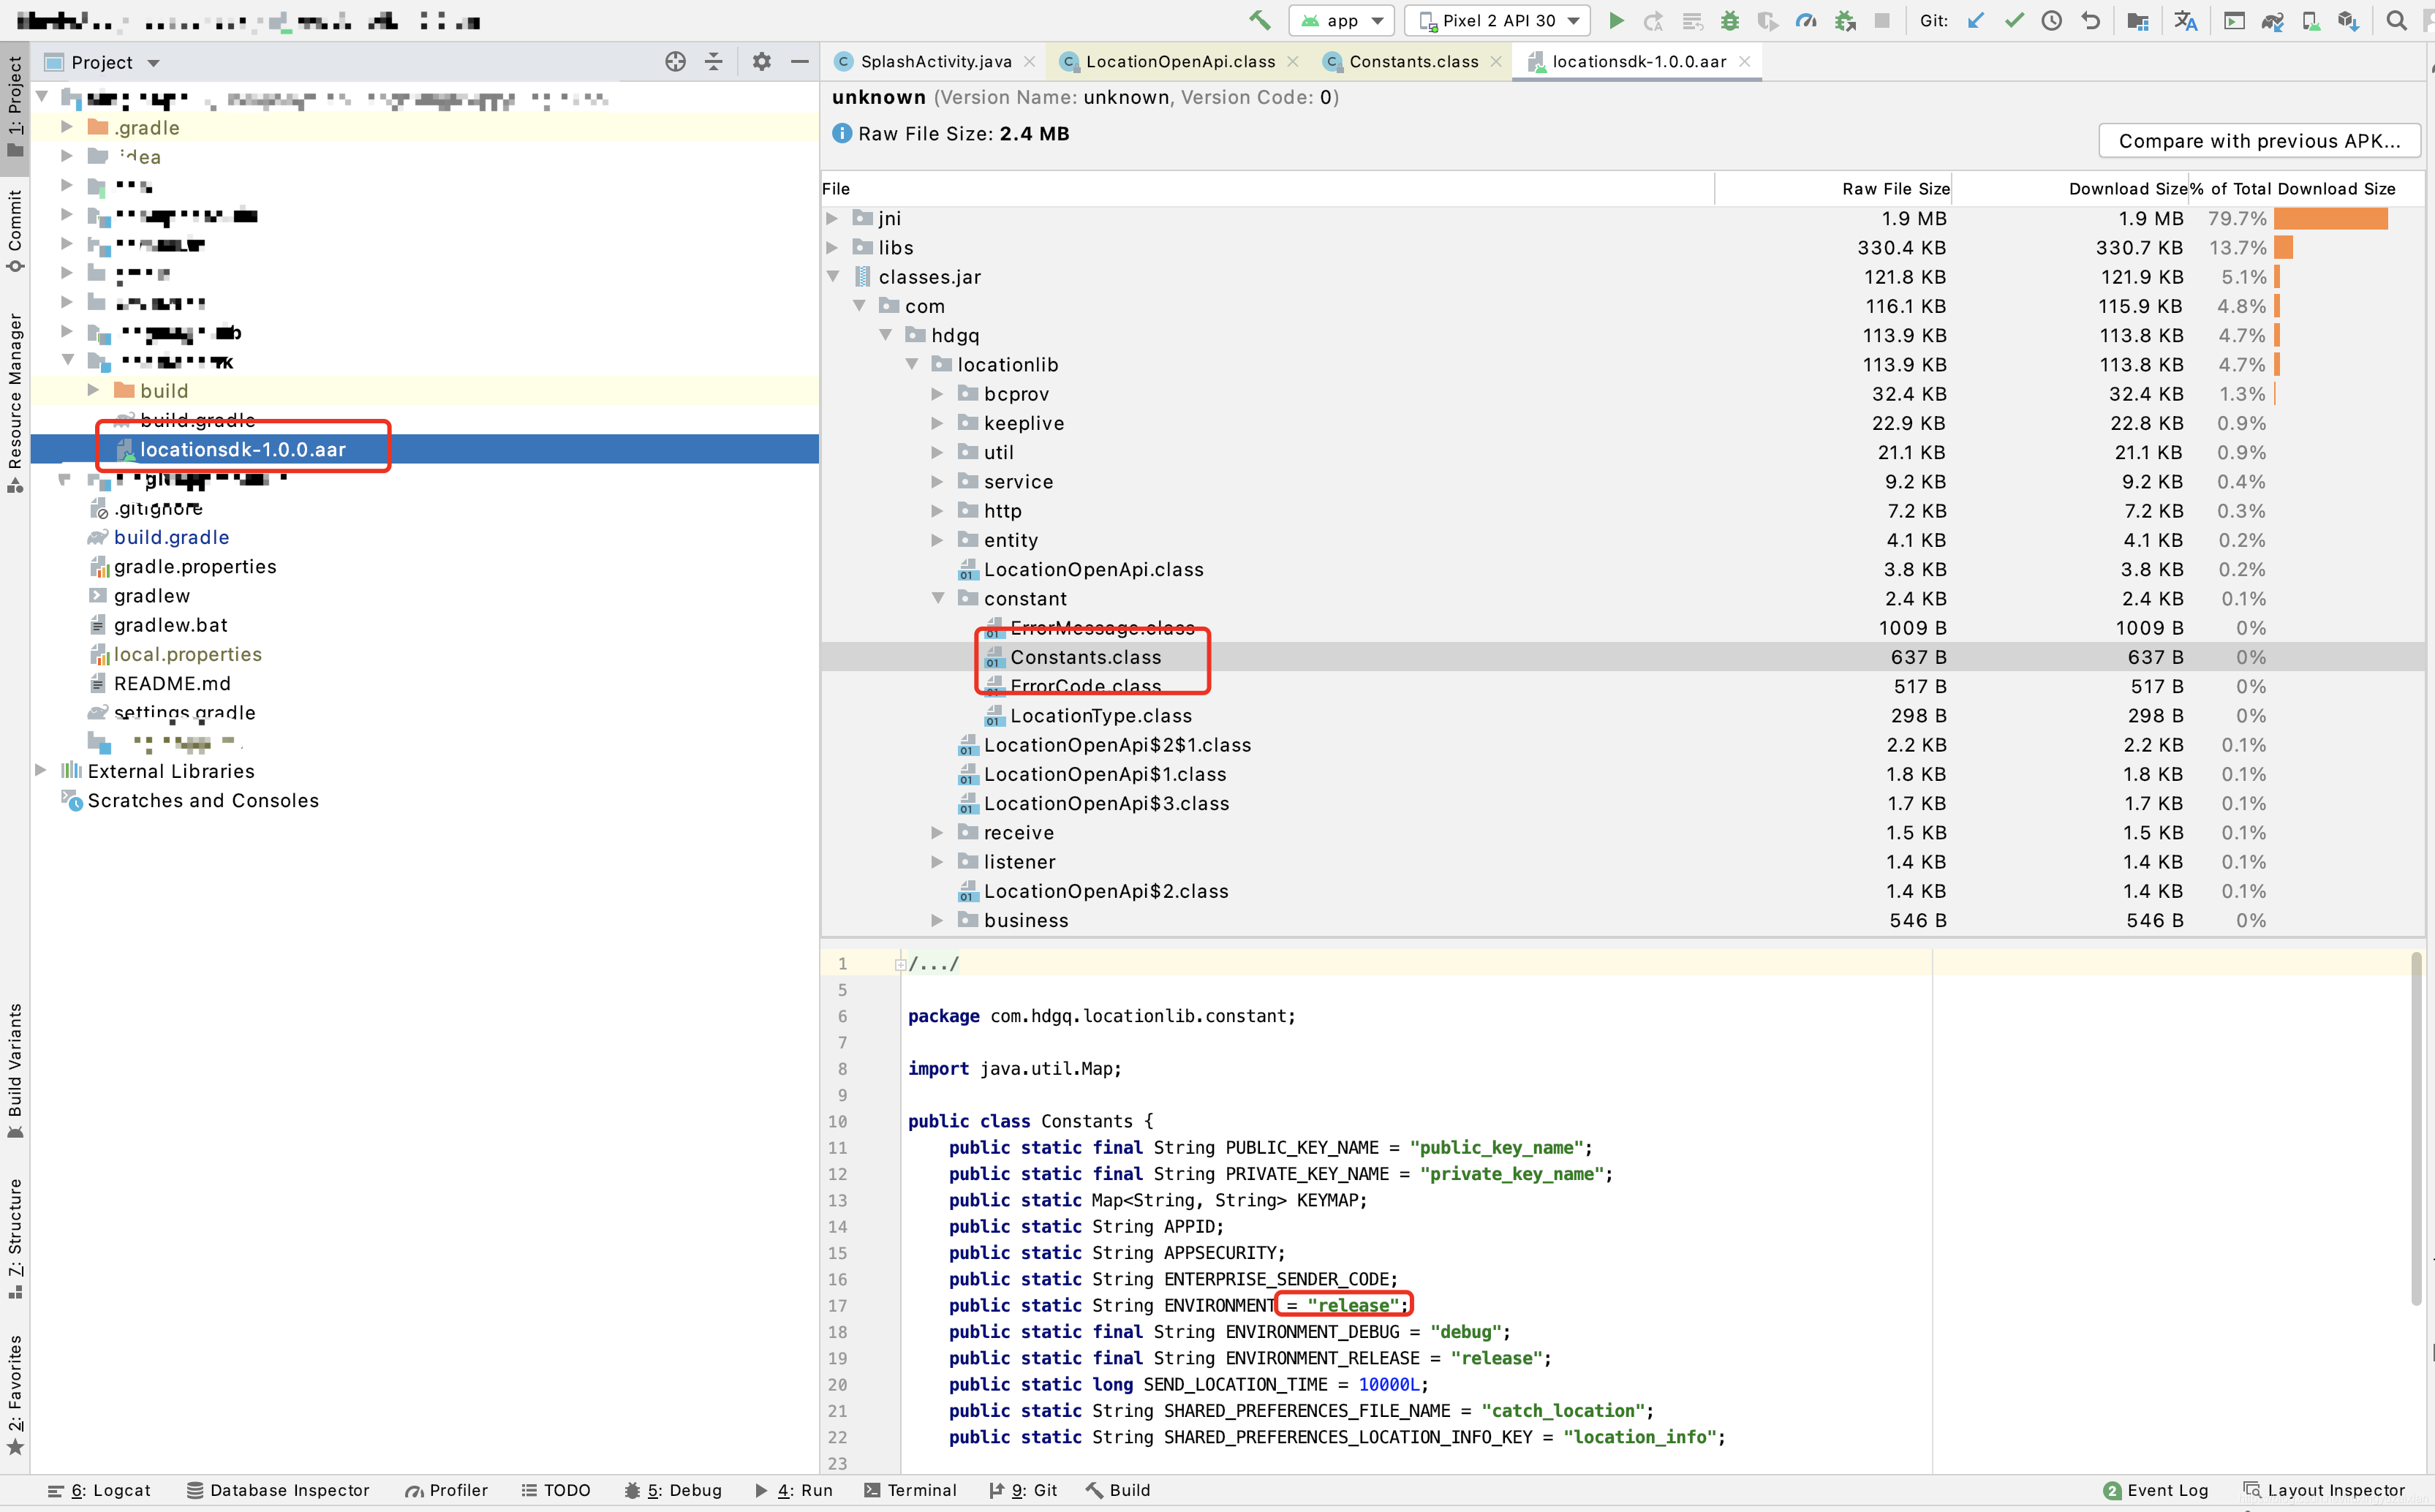Viewport: 2435px width, 1512px height.
Task: Run the app with green play icon
Action: 1616,20
